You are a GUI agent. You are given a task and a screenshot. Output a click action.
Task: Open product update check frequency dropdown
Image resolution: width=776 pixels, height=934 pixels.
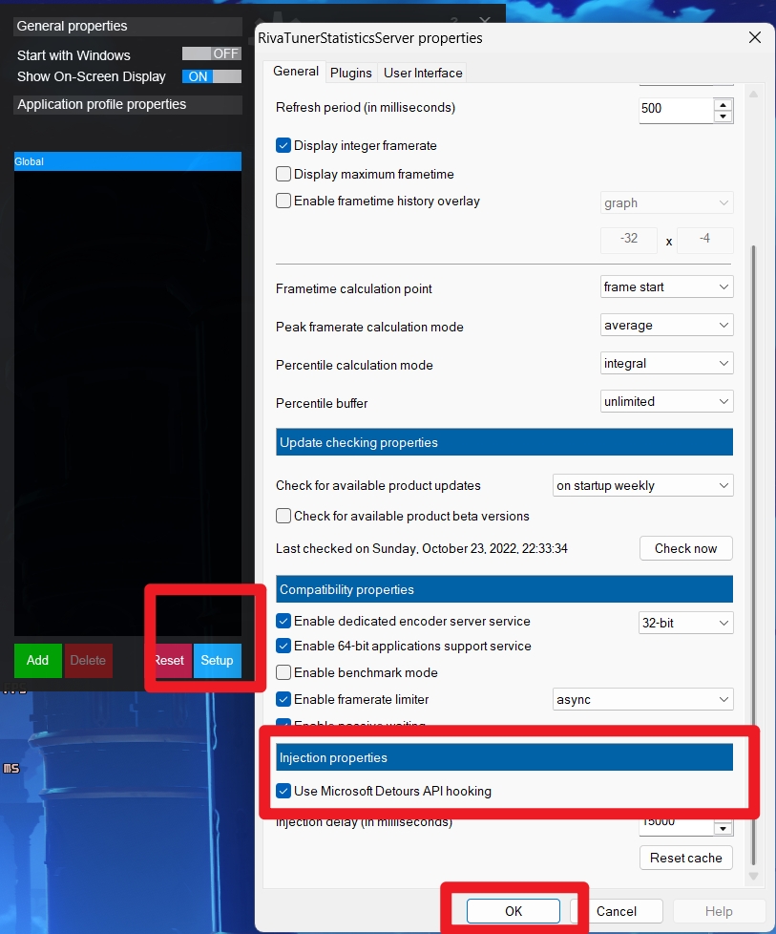pyautogui.click(x=642, y=485)
